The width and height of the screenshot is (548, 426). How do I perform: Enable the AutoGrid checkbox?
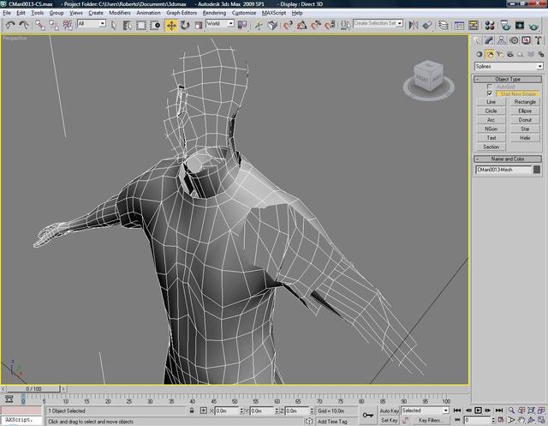tap(490, 87)
